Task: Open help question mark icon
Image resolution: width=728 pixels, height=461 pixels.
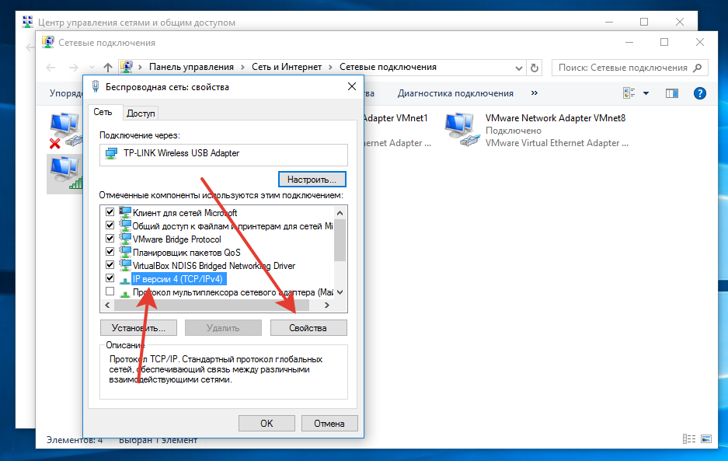Action: point(700,93)
